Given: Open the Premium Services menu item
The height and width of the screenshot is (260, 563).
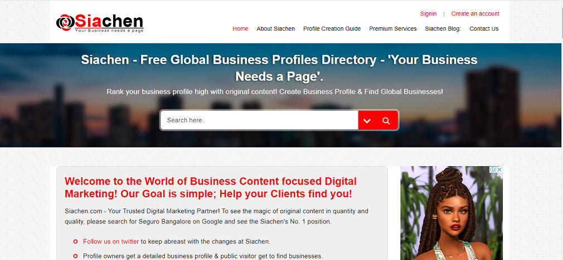Looking at the screenshot, I should click(393, 28).
